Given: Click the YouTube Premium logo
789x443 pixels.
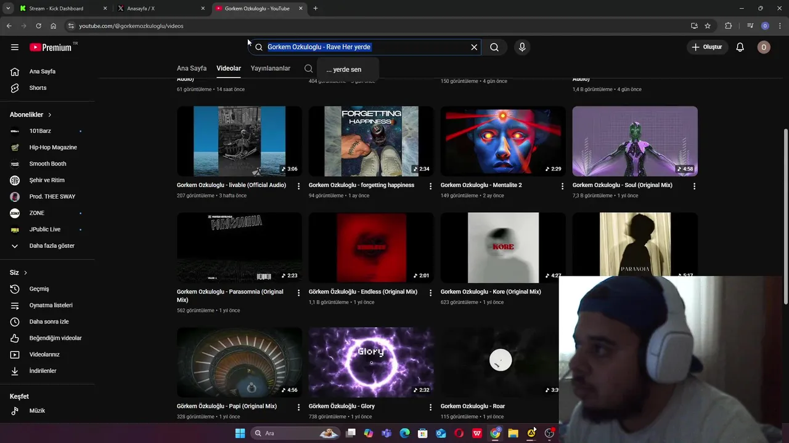Looking at the screenshot, I should (51, 47).
